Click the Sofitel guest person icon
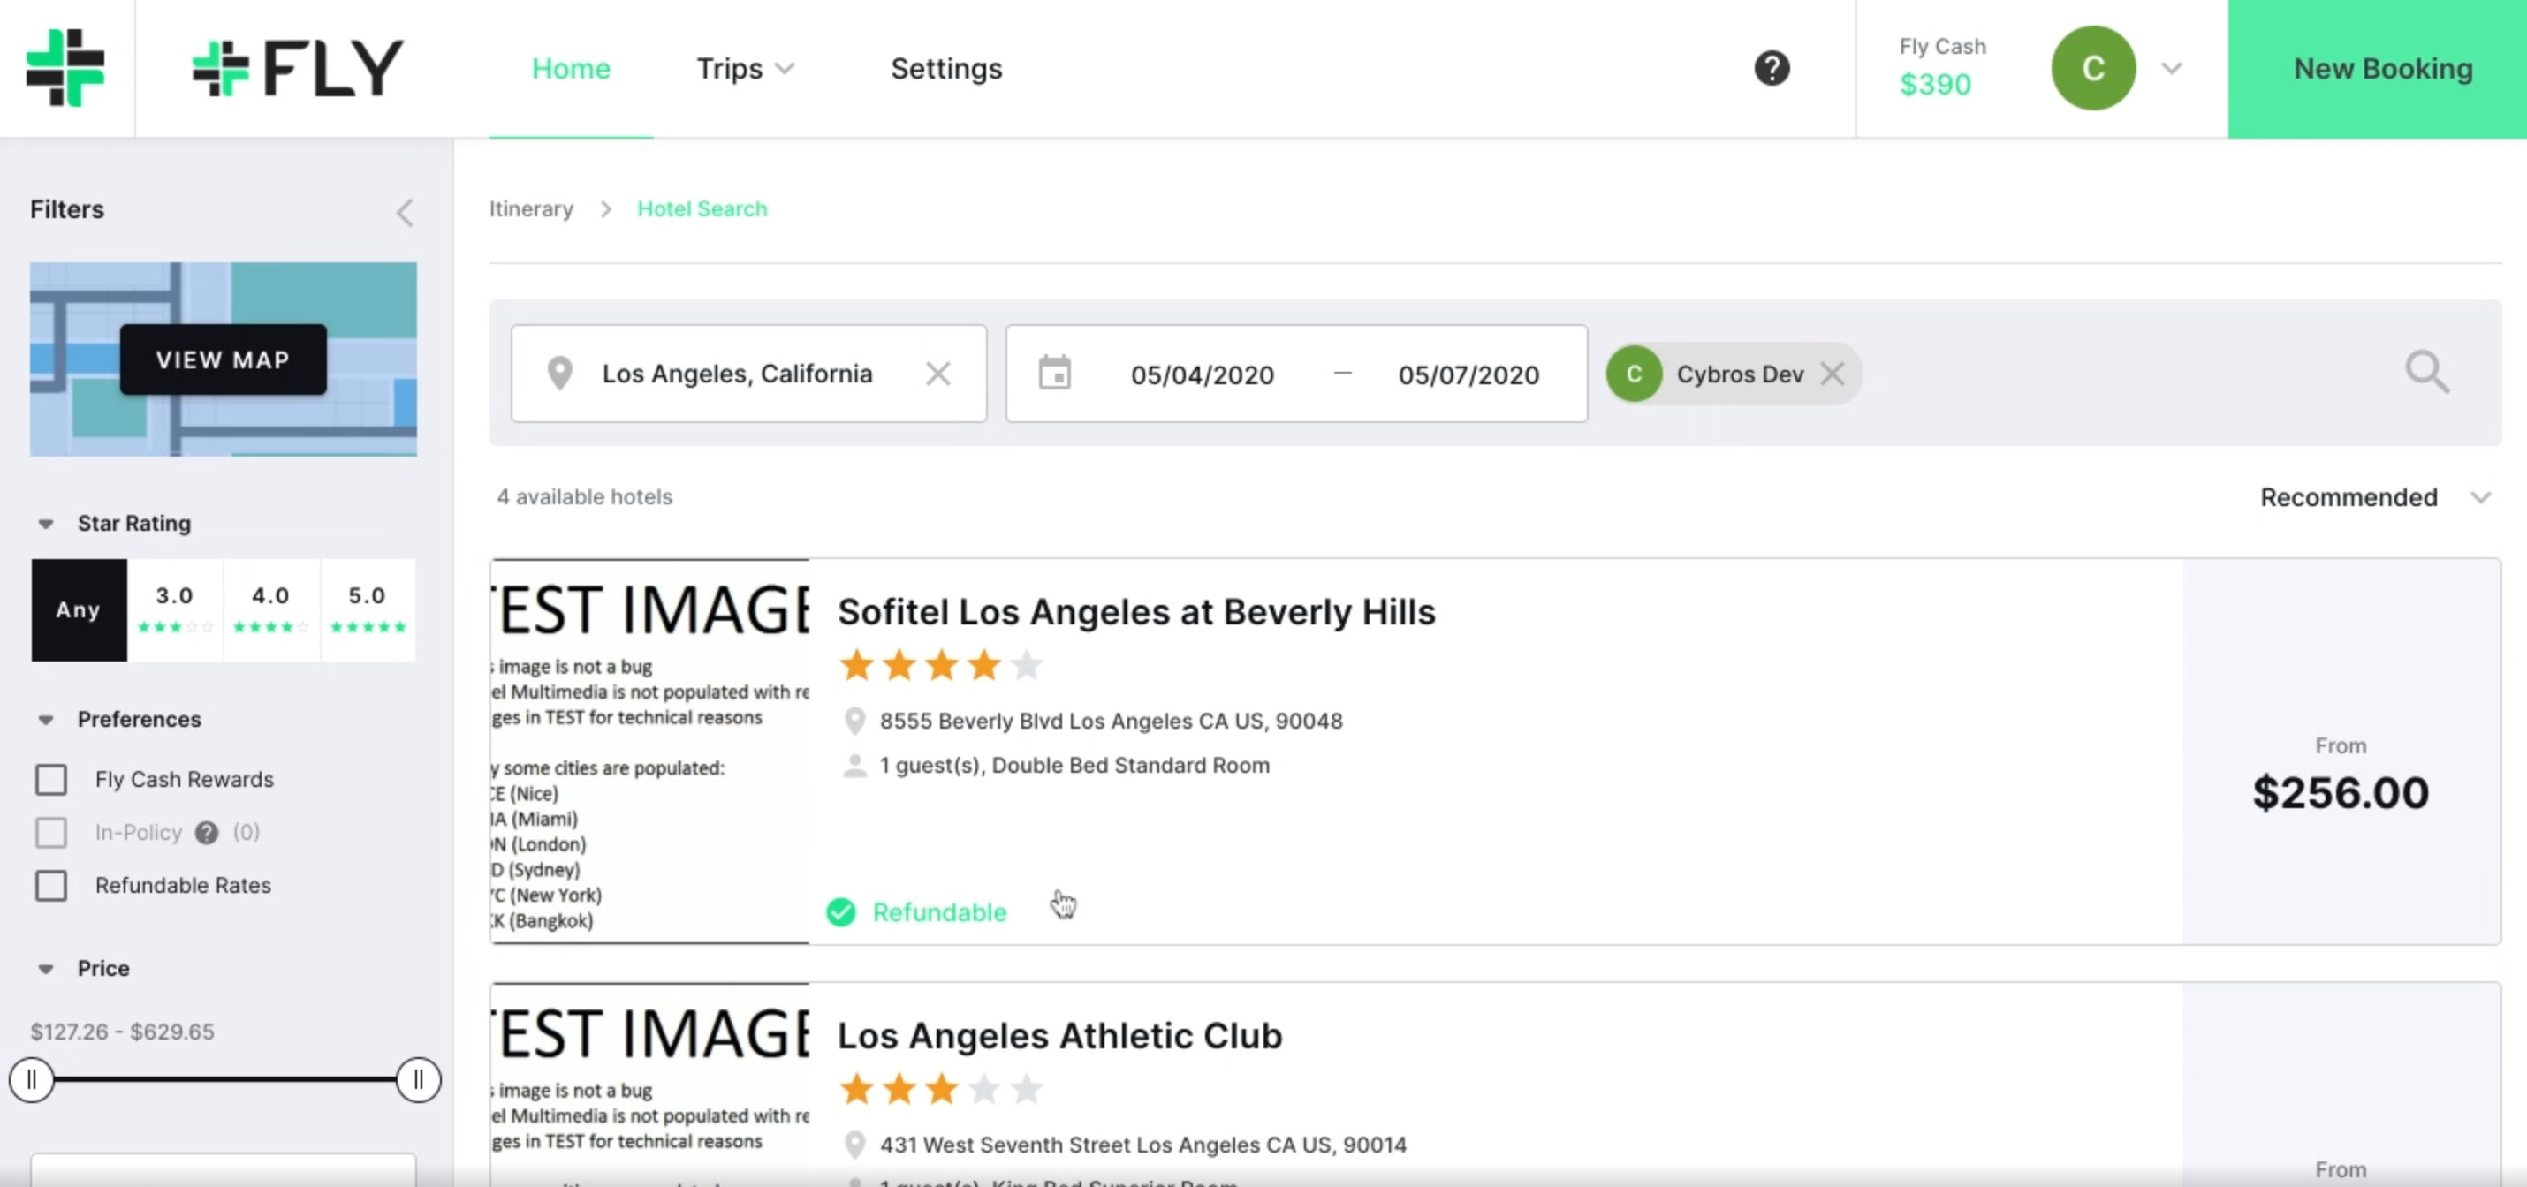2527x1187 pixels. pos(854,766)
